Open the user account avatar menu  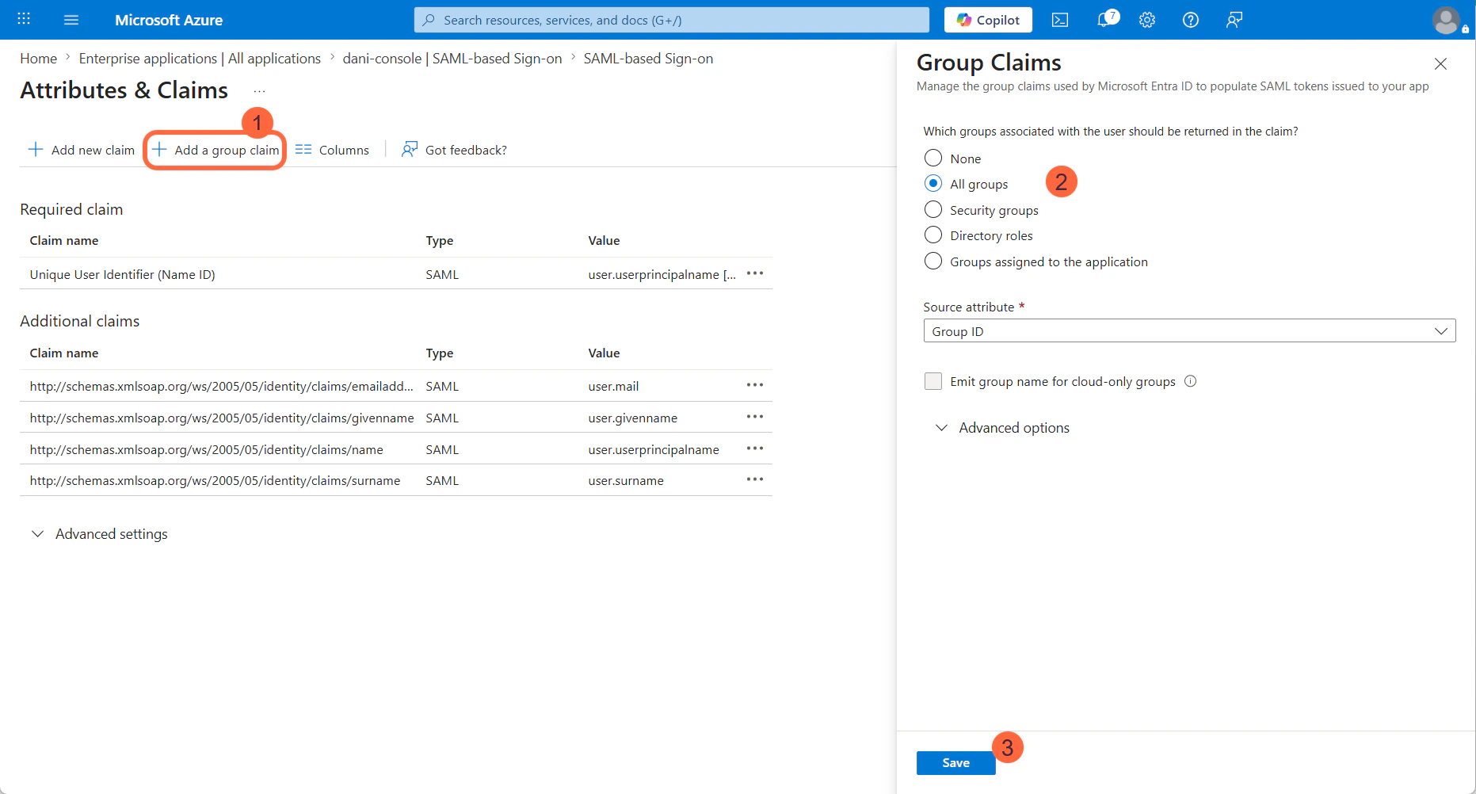pos(1447,20)
